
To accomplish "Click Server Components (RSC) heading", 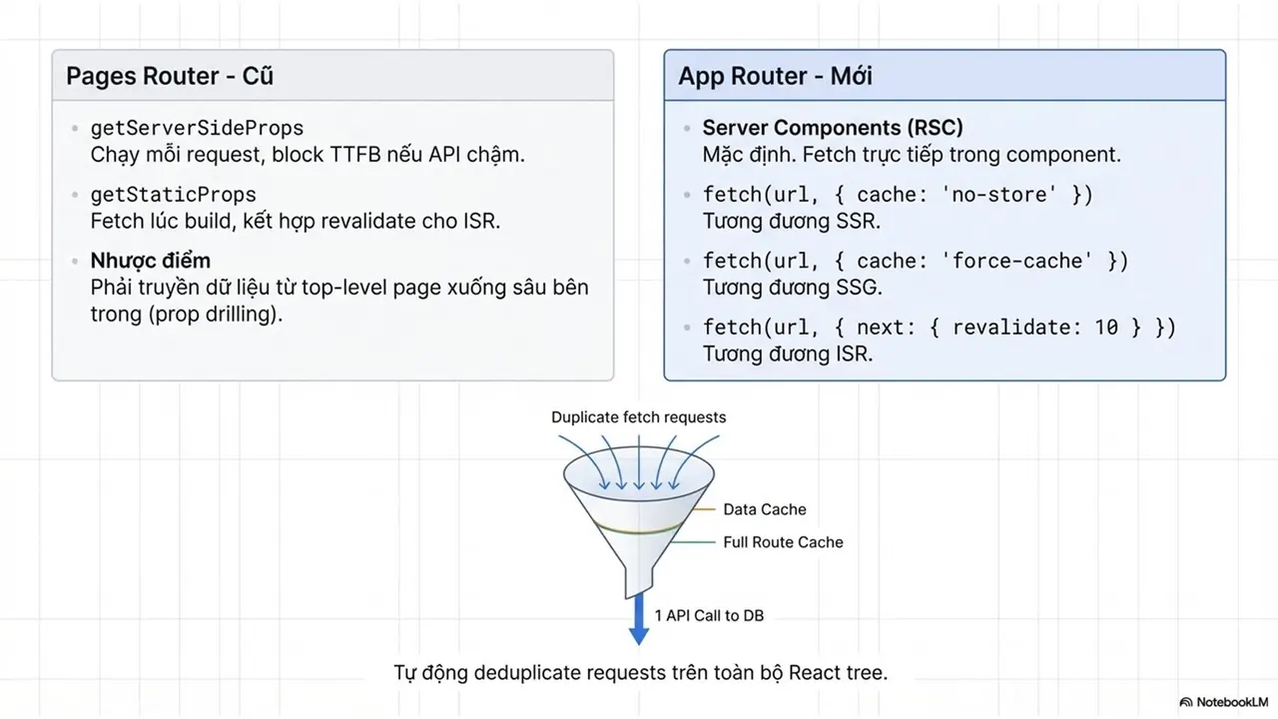I will tap(833, 128).
